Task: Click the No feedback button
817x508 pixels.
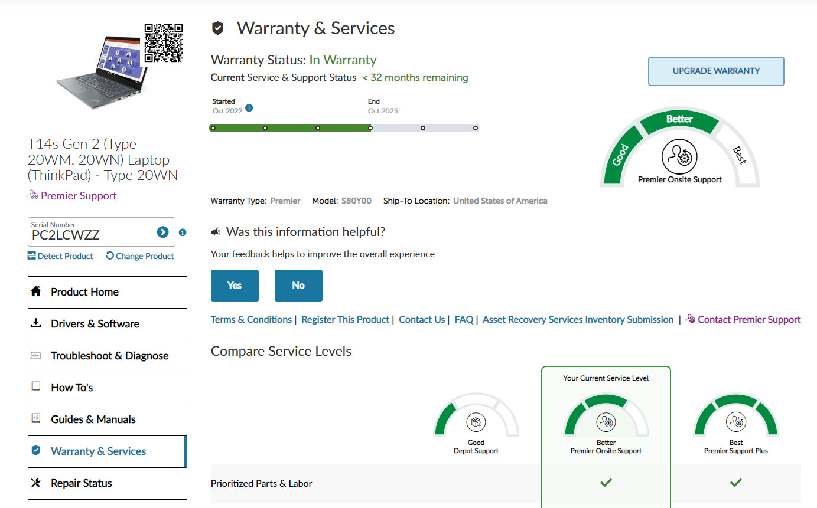Action: point(298,286)
